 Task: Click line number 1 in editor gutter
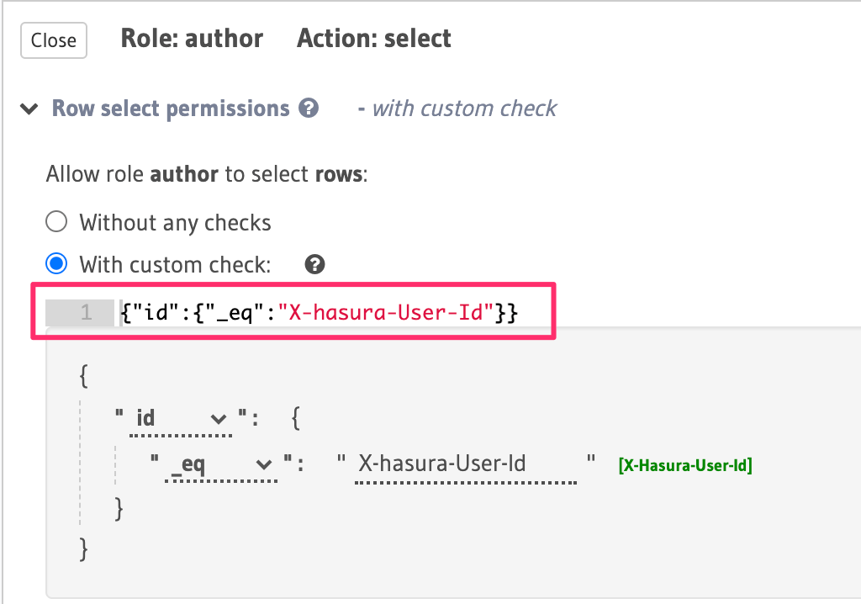86,313
